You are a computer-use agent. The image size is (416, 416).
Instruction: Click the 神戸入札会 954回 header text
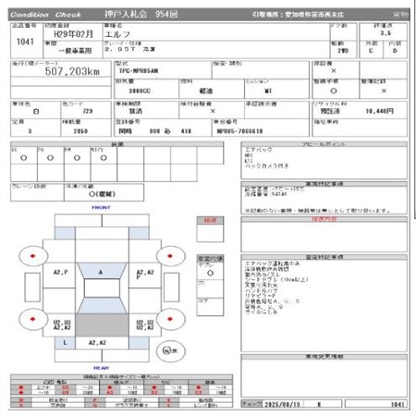coord(141,14)
